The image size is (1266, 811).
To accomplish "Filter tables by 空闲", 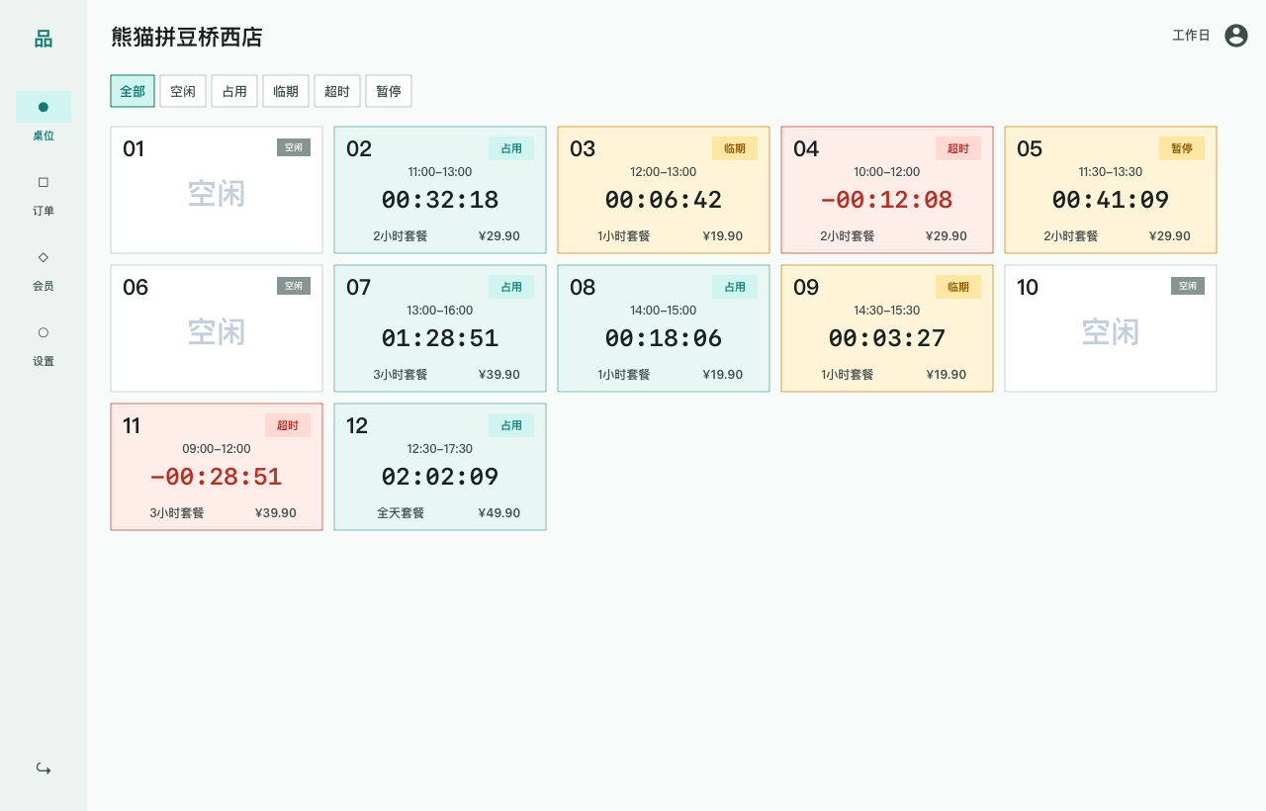I will point(183,91).
